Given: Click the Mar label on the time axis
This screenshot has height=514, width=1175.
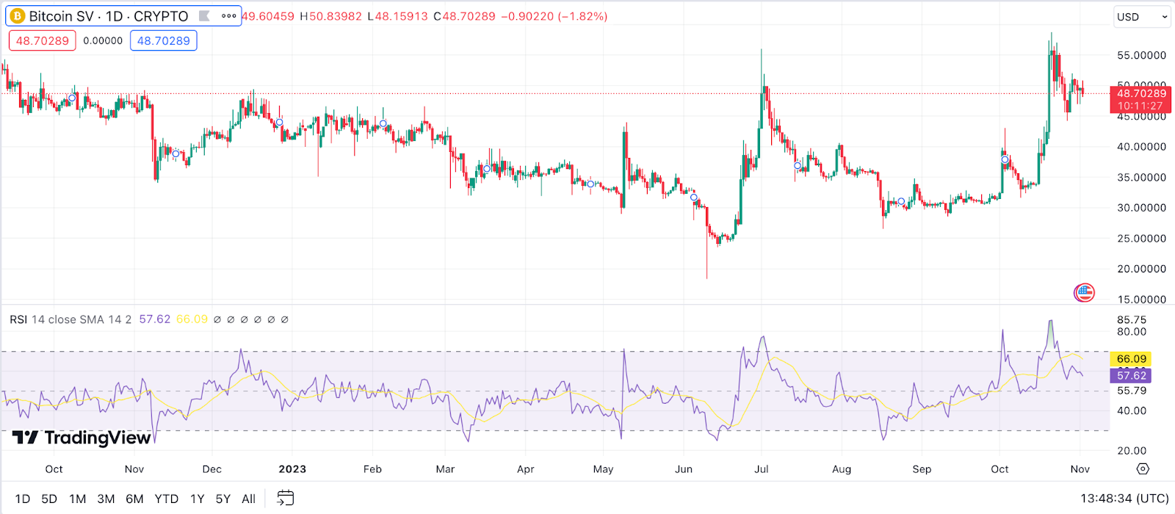Looking at the screenshot, I should click(x=445, y=469).
